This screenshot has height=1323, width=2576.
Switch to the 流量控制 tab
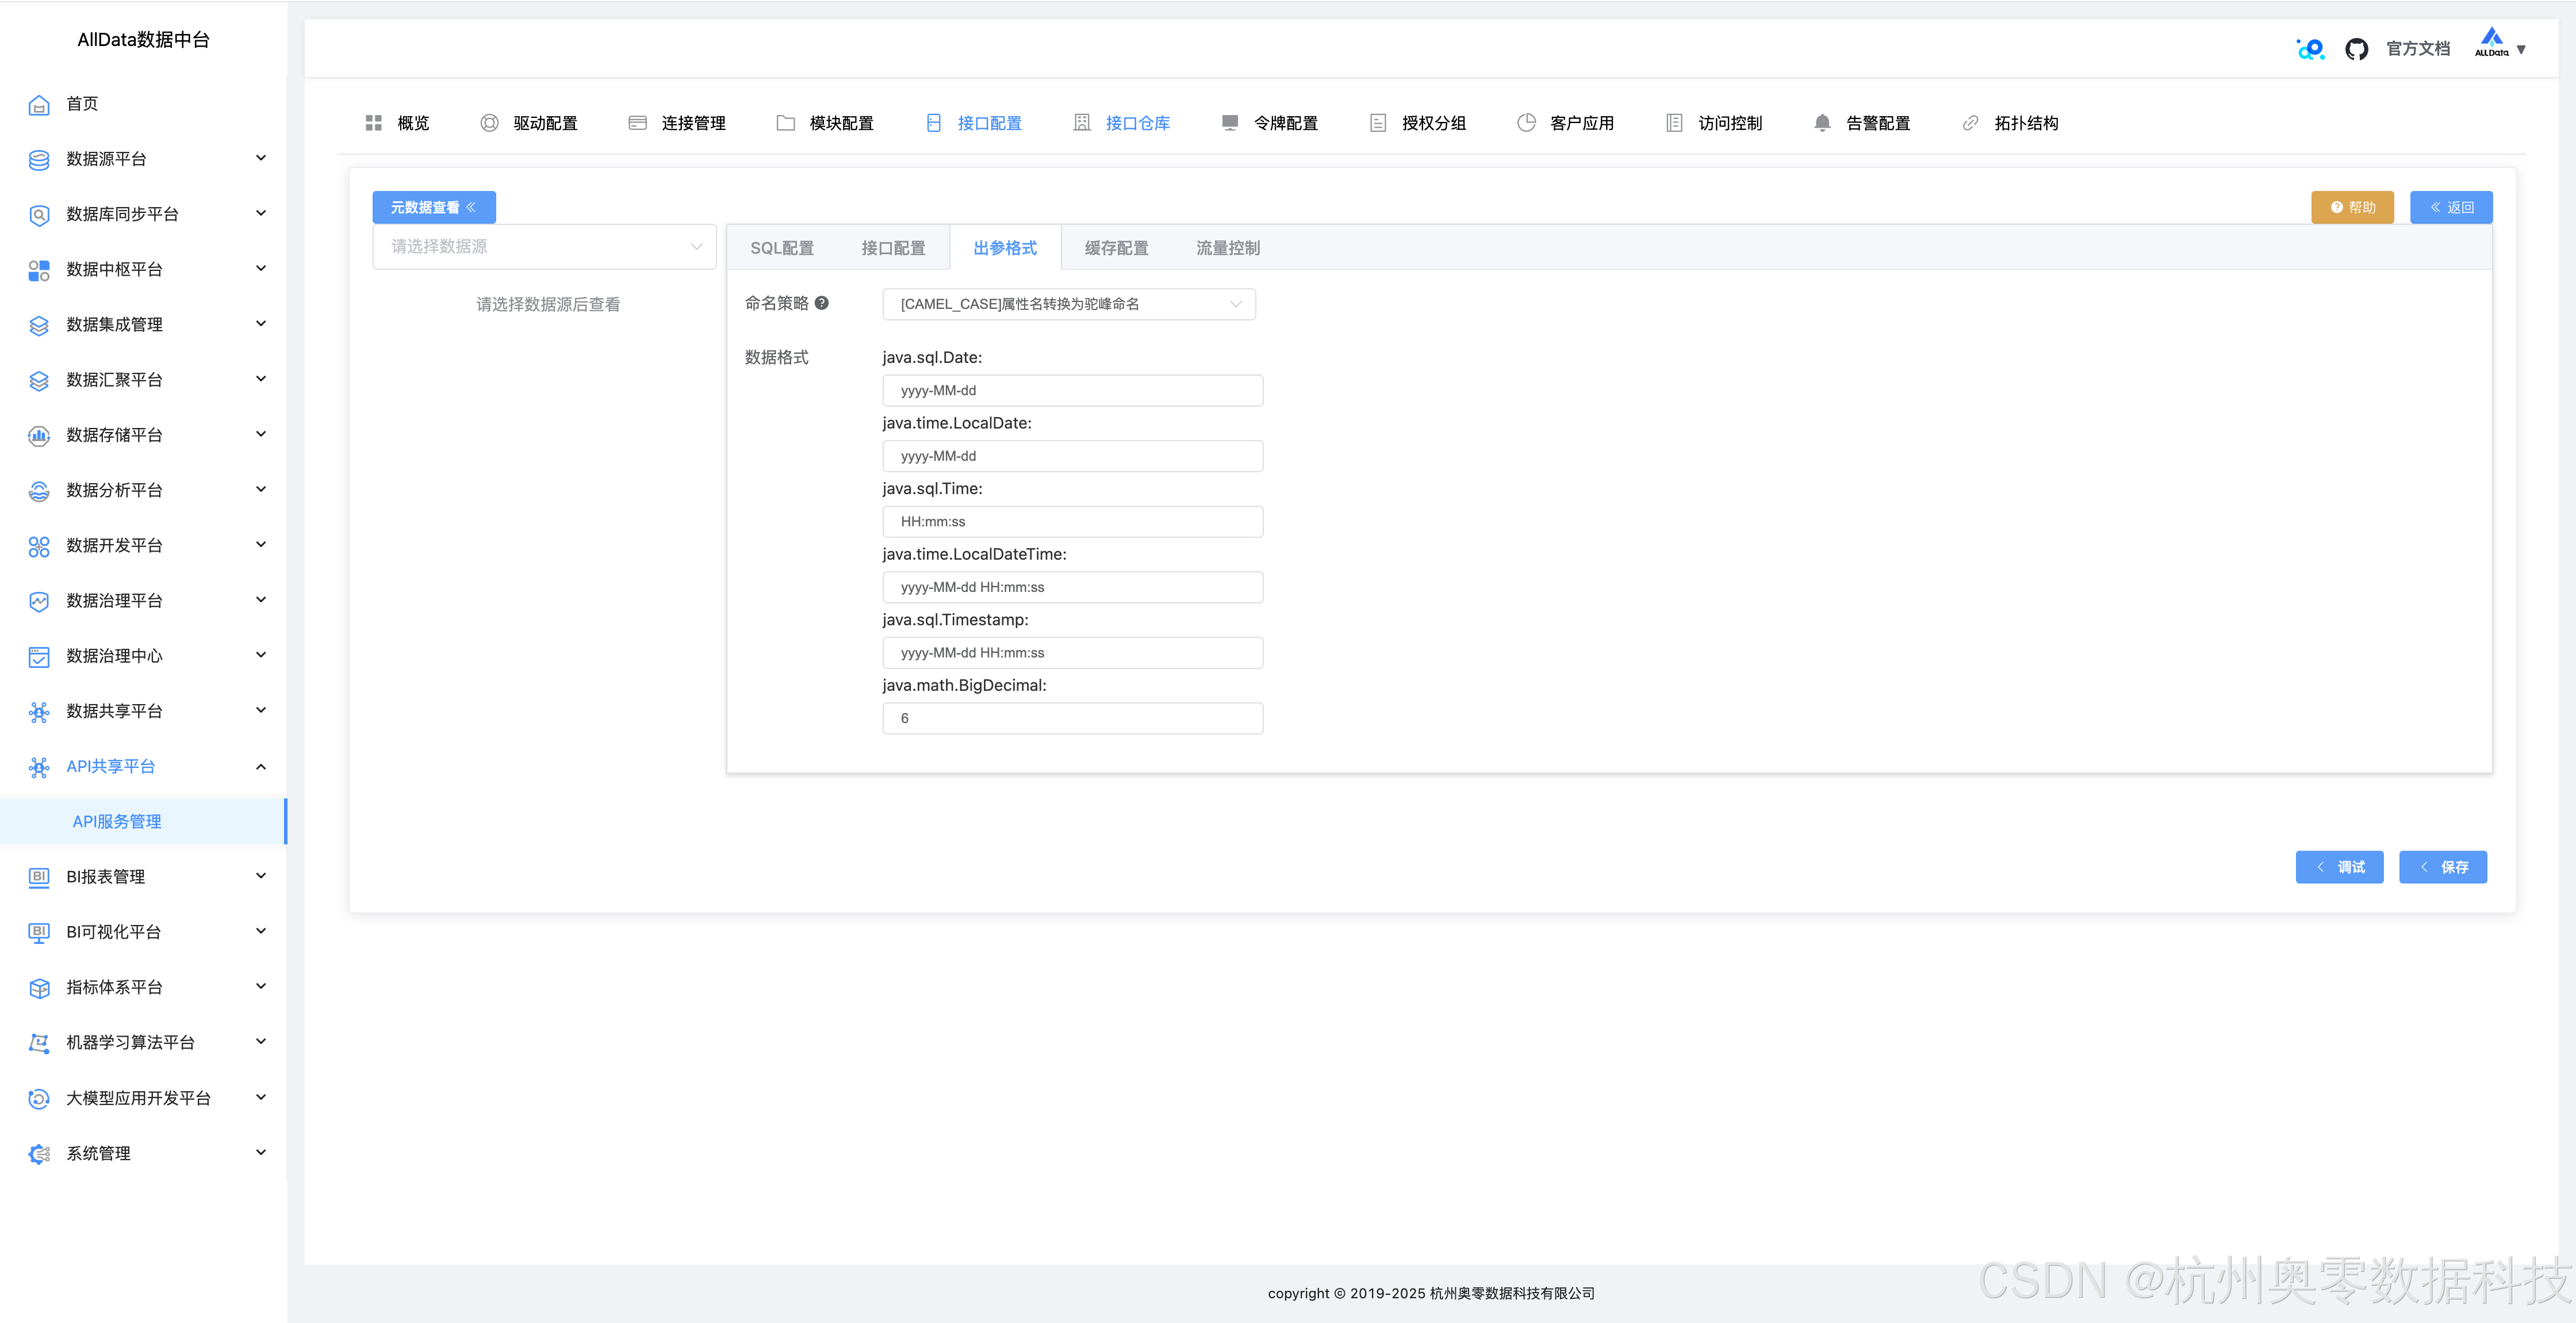[x=1227, y=248]
